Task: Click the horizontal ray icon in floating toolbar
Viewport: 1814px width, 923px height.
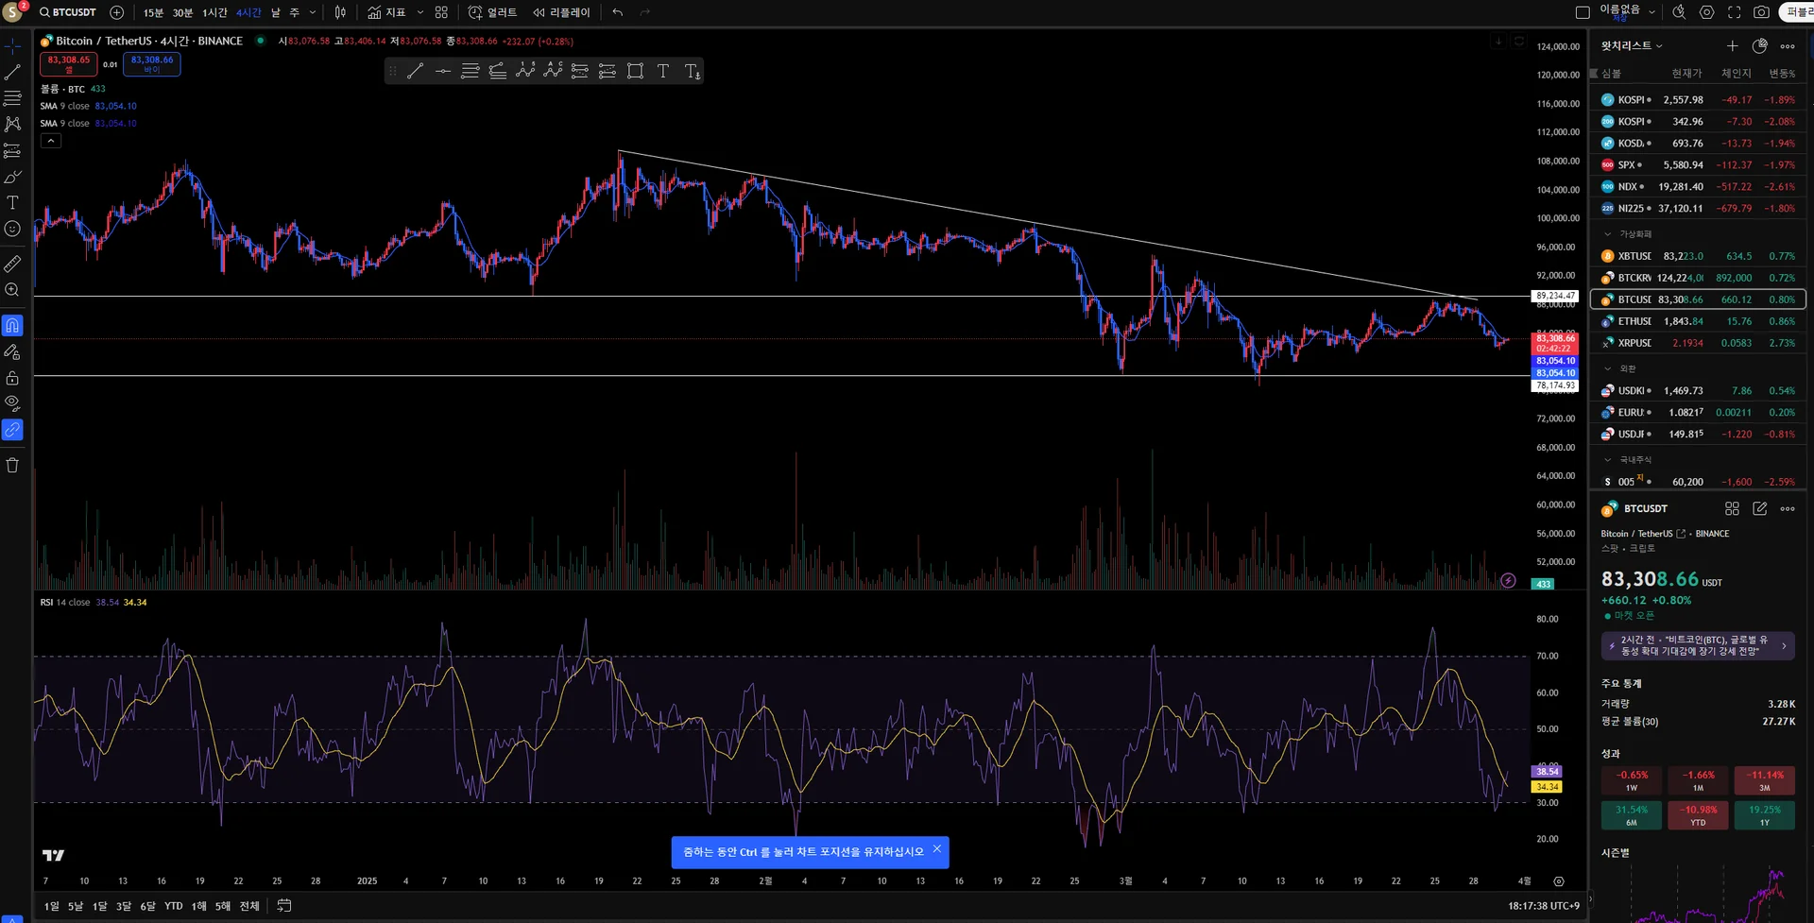Action: [442, 71]
